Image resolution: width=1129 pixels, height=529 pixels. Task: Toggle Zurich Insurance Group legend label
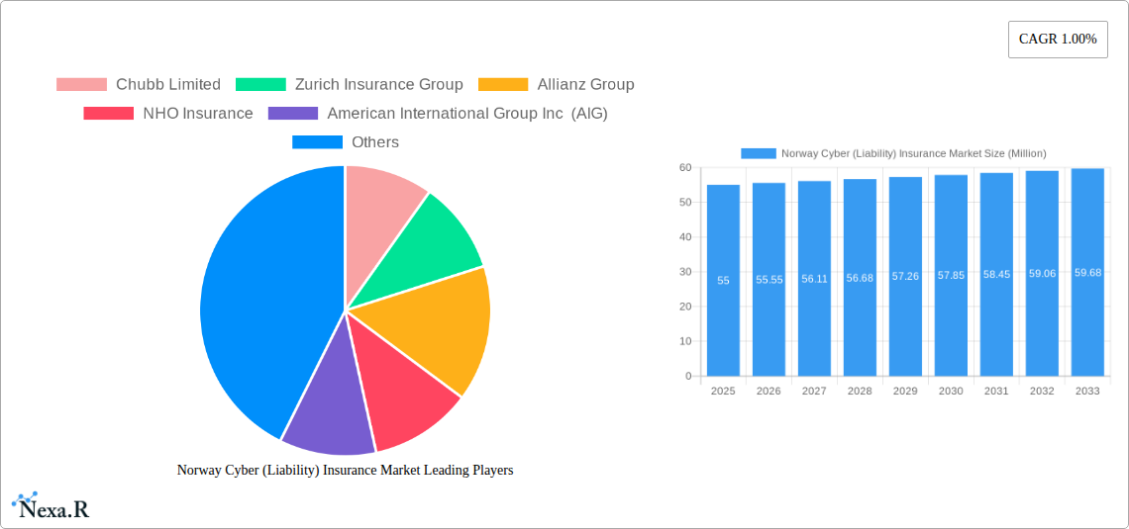tap(378, 85)
